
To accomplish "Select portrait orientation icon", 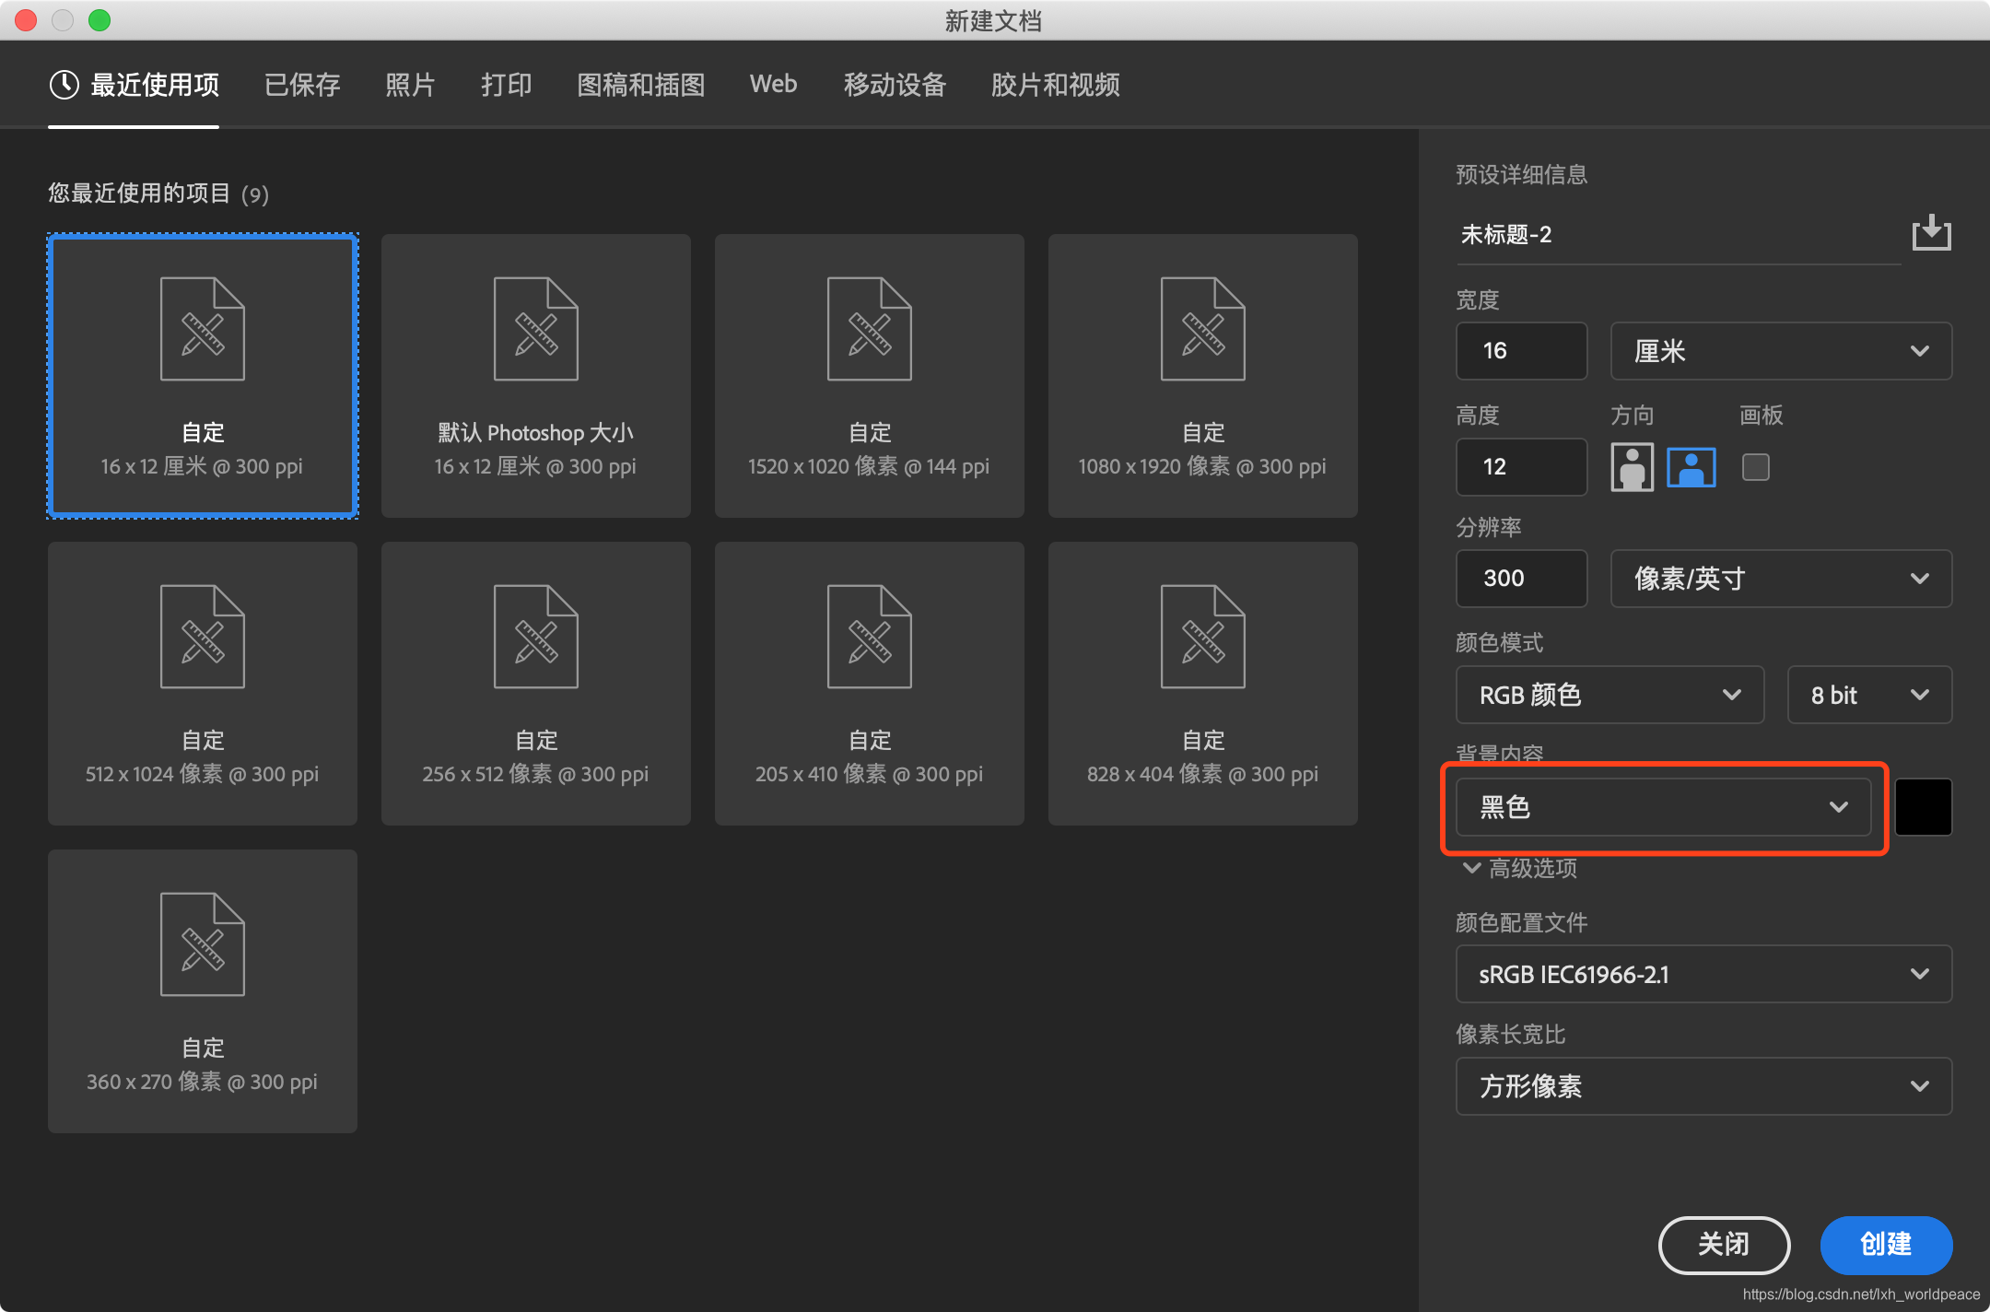I will tap(1632, 467).
